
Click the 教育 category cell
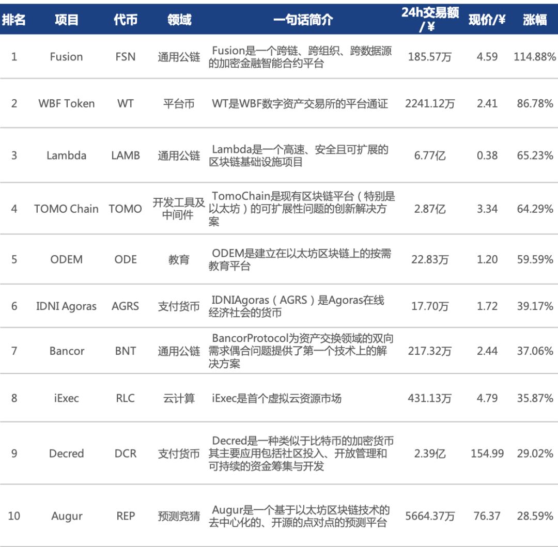click(x=179, y=259)
